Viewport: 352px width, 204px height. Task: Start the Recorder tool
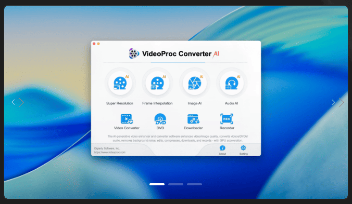pyautogui.click(x=227, y=121)
